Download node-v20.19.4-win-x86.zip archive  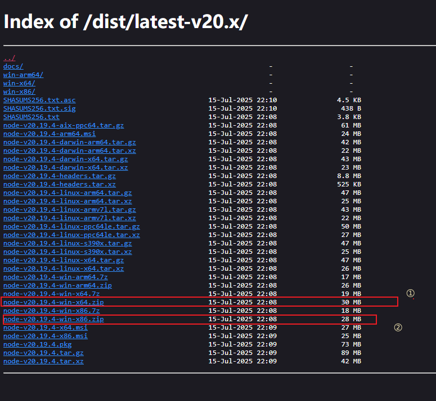click(x=53, y=319)
